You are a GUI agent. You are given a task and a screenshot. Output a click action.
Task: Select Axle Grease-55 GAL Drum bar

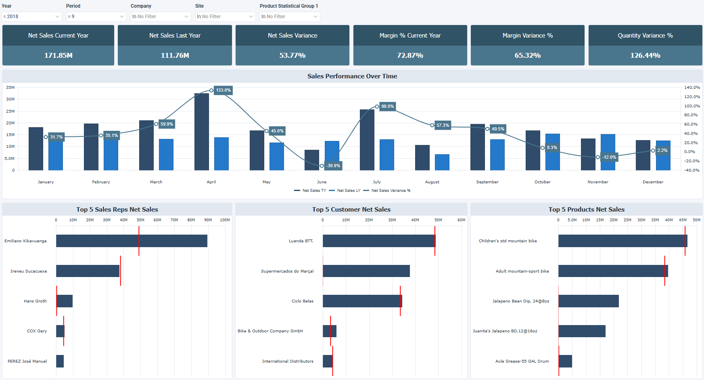coord(565,361)
